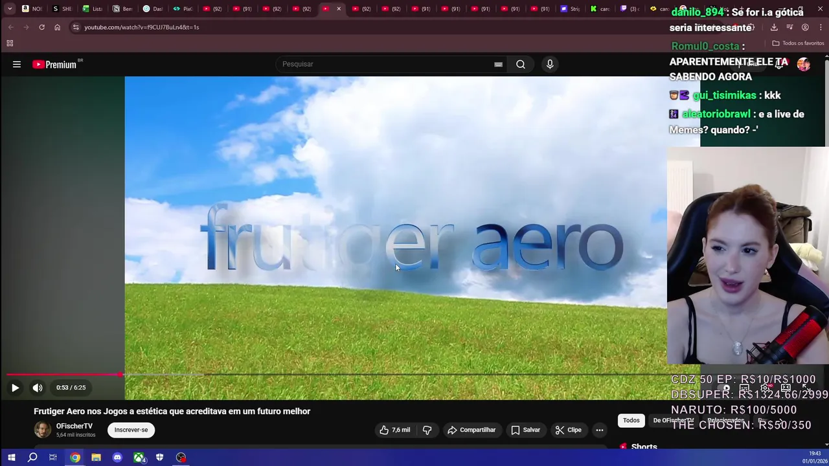The height and width of the screenshot is (466, 829).
Task: Save the video with Salvar
Action: point(525,430)
